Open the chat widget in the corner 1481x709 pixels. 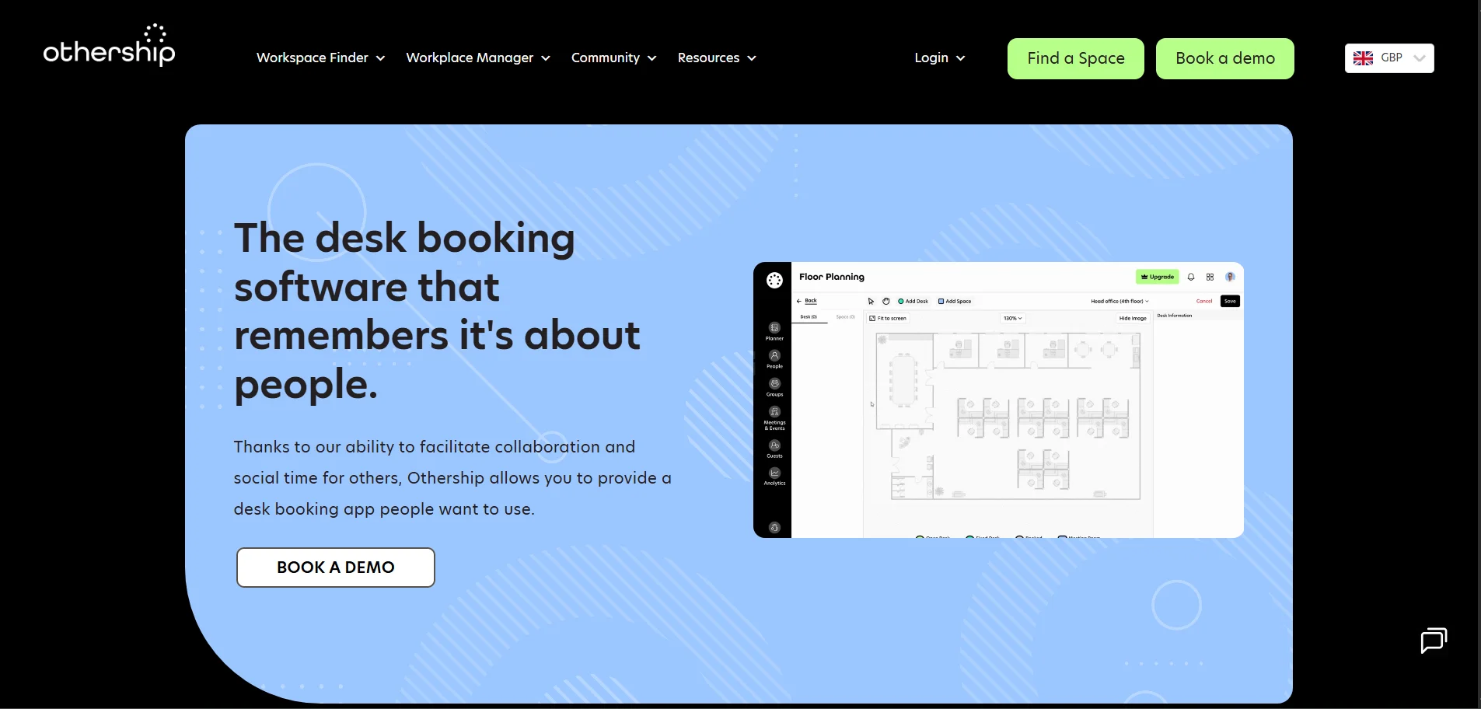coord(1433,641)
